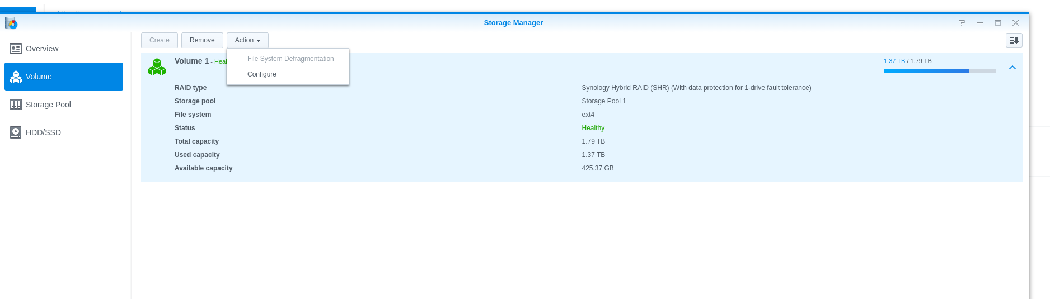1050x299 pixels.
Task: Maximize the Storage Manager window
Action: click(x=997, y=23)
